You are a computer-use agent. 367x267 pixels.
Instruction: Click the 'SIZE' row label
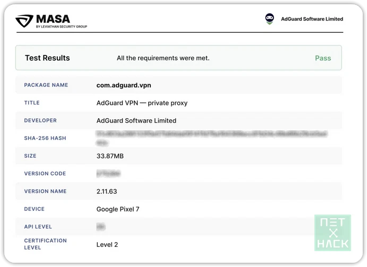pos(30,156)
